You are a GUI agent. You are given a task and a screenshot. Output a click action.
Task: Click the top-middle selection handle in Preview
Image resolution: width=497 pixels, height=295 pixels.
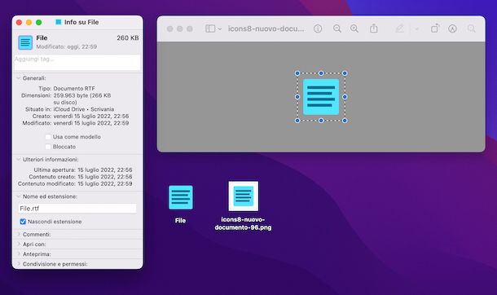point(321,73)
